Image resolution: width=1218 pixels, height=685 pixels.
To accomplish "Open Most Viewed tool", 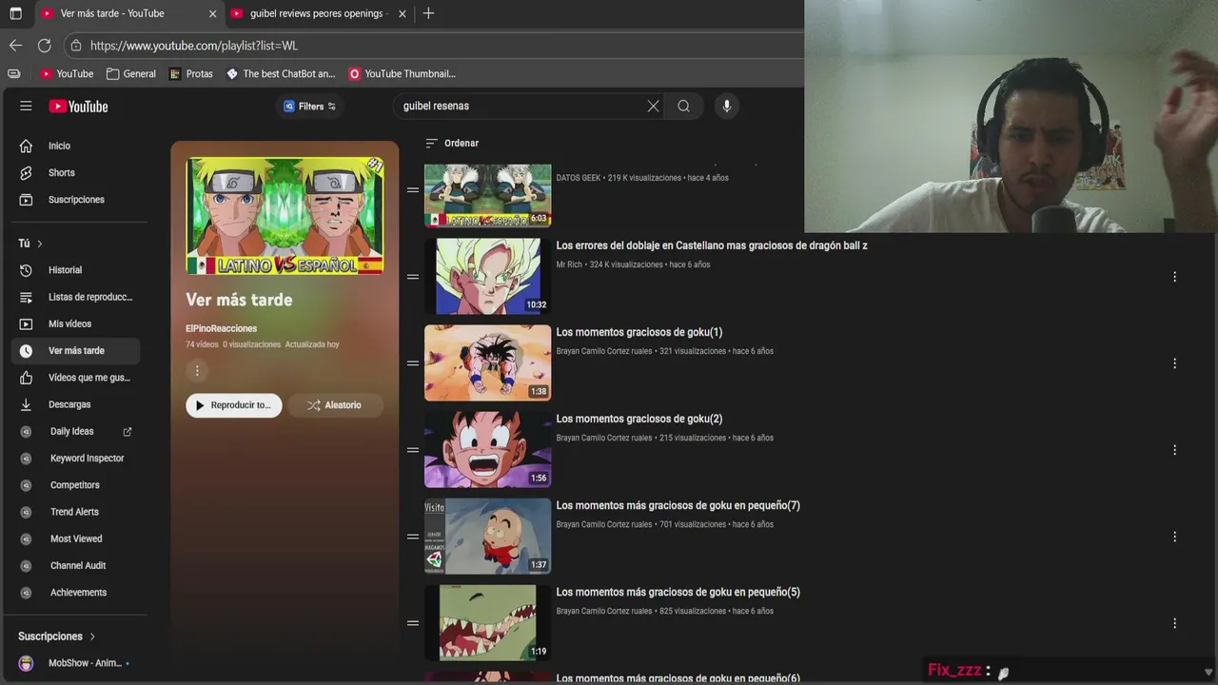I will point(76,538).
